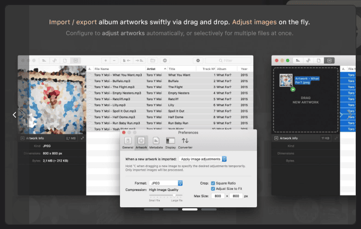This screenshot has height=229, width=361.
Task: Go to fourth carousel page indicator
Action: click(209, 209)
